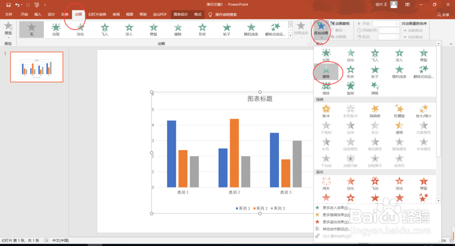Collapse the ribbon with the chevron
This screenshot has width=455, height=246.
pyautogui.click(x=451, y=44)
